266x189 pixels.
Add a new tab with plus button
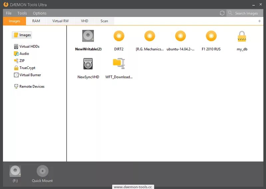[x=259, y=21]
